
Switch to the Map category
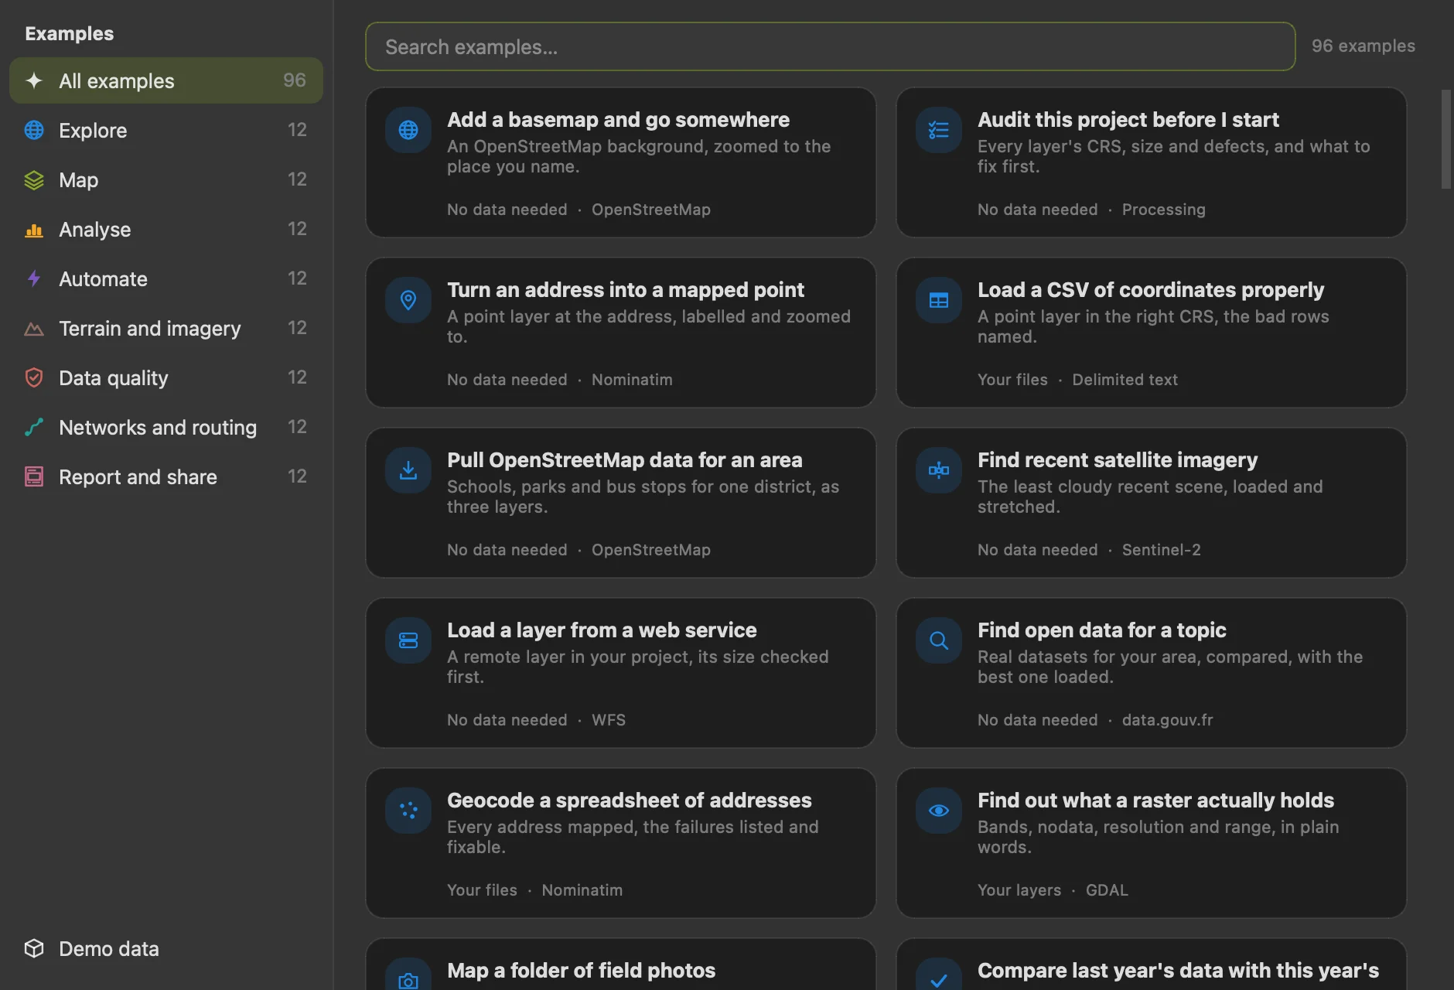pos(166,179)
